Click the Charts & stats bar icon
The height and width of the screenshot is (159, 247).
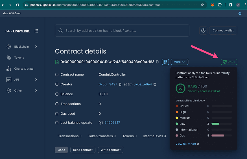pyautogui.click(x=9, y=69)
